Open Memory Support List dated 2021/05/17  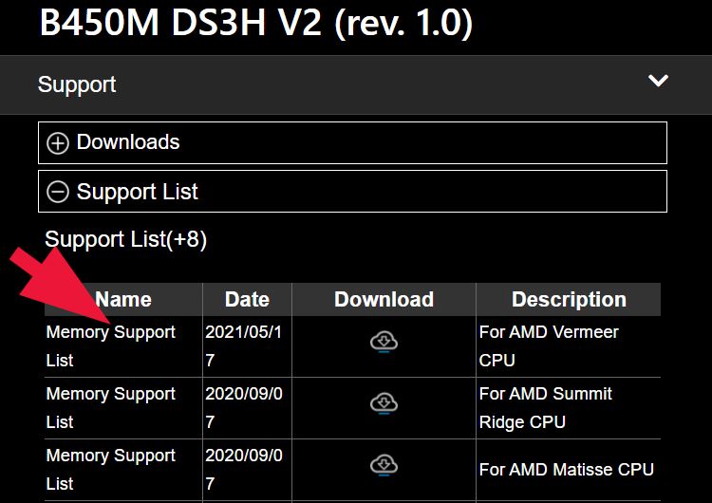tap(110, 345)
